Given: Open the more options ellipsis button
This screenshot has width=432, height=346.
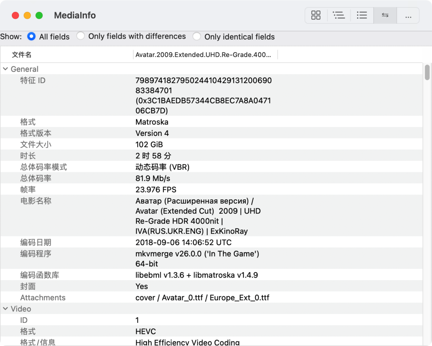Looking at the screenshot, I should click(x=408, y=15).
